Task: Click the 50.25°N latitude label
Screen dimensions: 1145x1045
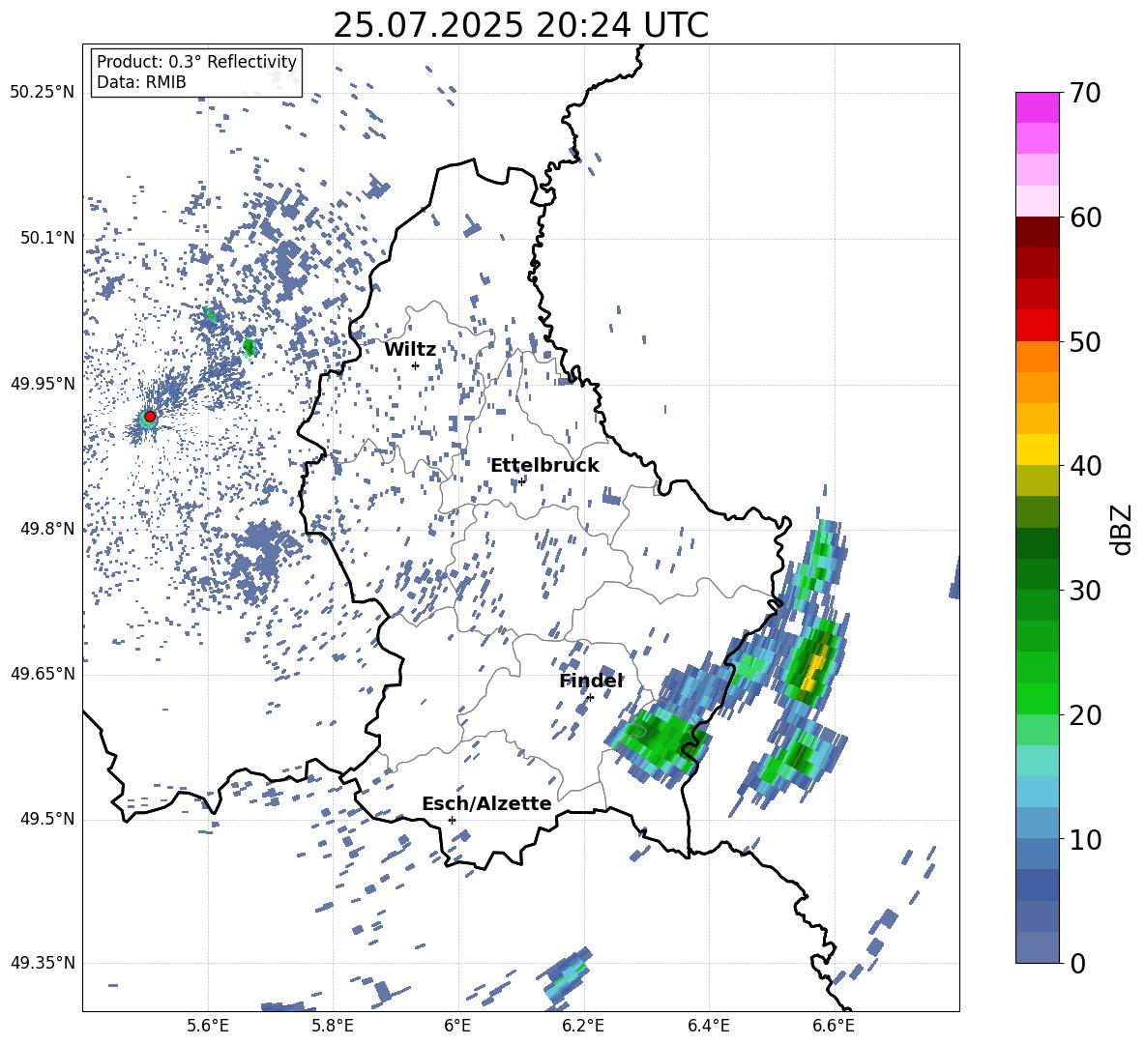Action: [43, 92]
